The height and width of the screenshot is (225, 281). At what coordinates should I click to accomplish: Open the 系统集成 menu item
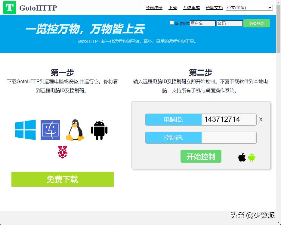[x=191, y=8]
